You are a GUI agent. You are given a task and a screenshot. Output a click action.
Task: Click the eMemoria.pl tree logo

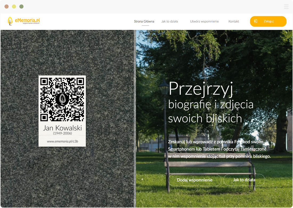(10, 21)
